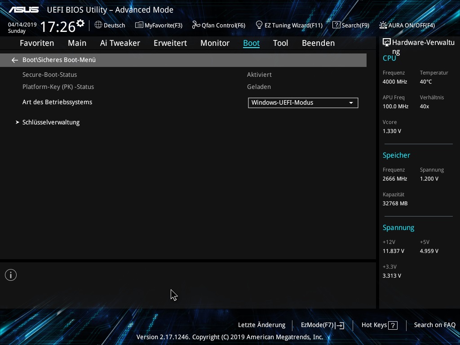Switch to the Erweitert tab
Viewport: 460px width, 345px height.
pos(170,43)
